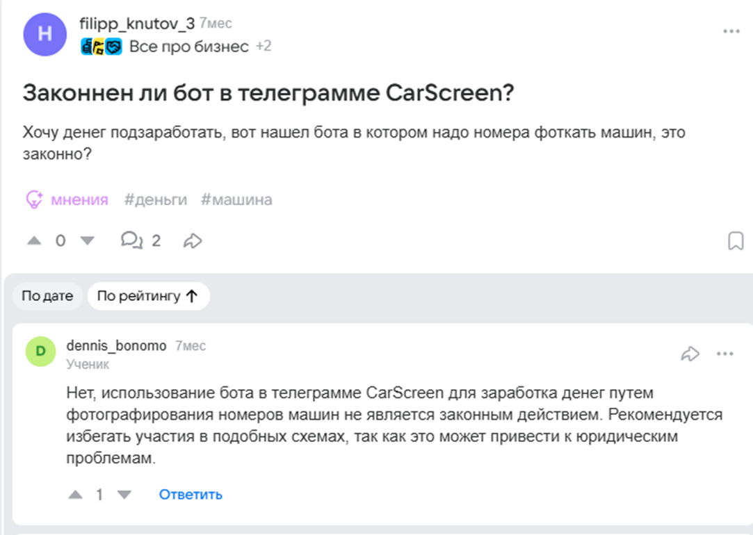Click dennis_bonomo's green avatar
753x535 pixels.
[x=40, y=351]
